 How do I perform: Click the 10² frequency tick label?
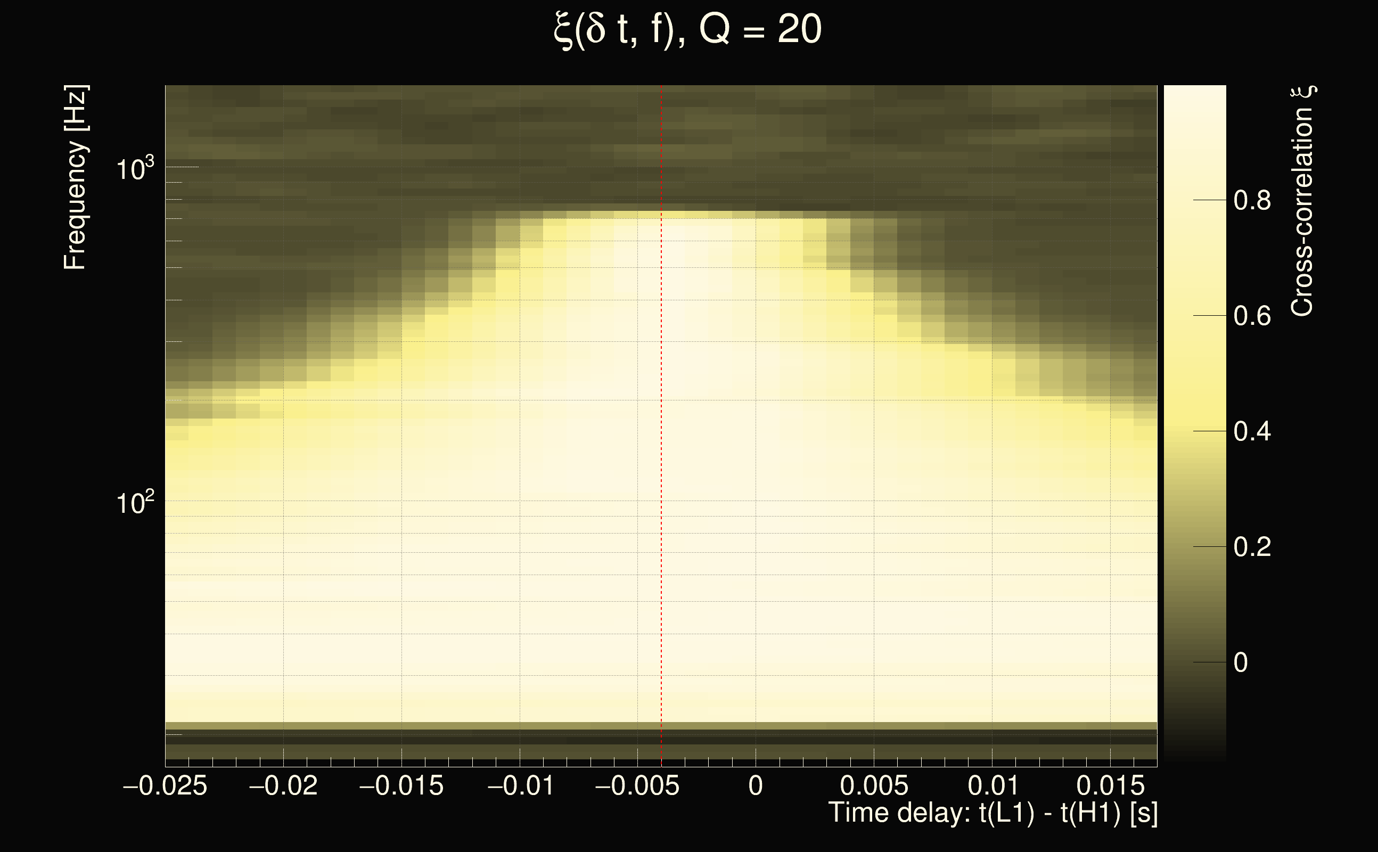tap(135, 502)
